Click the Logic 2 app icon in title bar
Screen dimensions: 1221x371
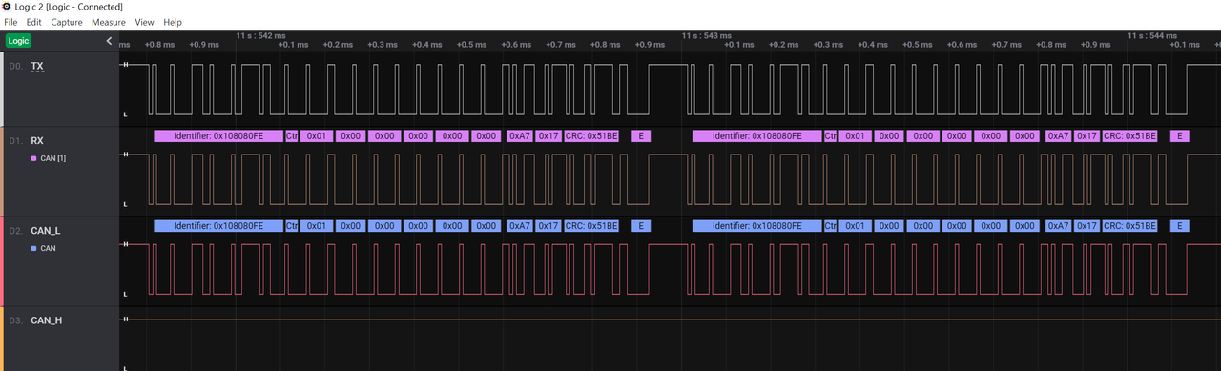[x=7, y=7]
